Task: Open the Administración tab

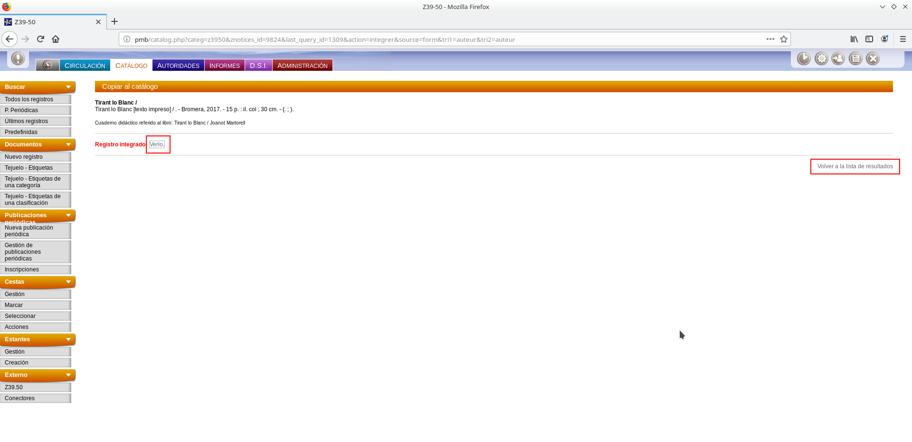Action: 302,66
